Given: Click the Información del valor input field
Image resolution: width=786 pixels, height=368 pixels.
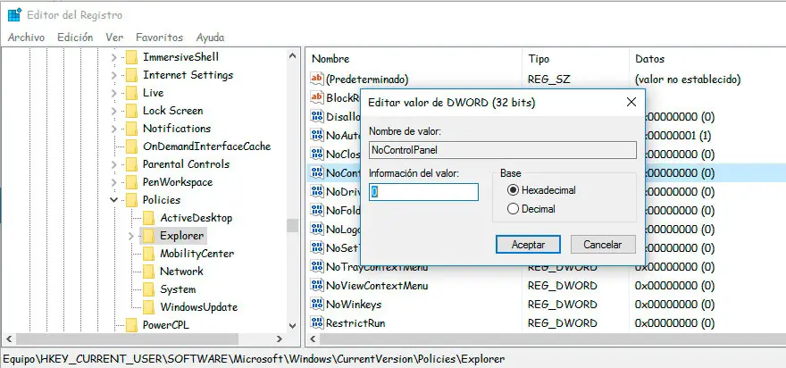Looking at the screenshot, I should [x=424, y=191].
